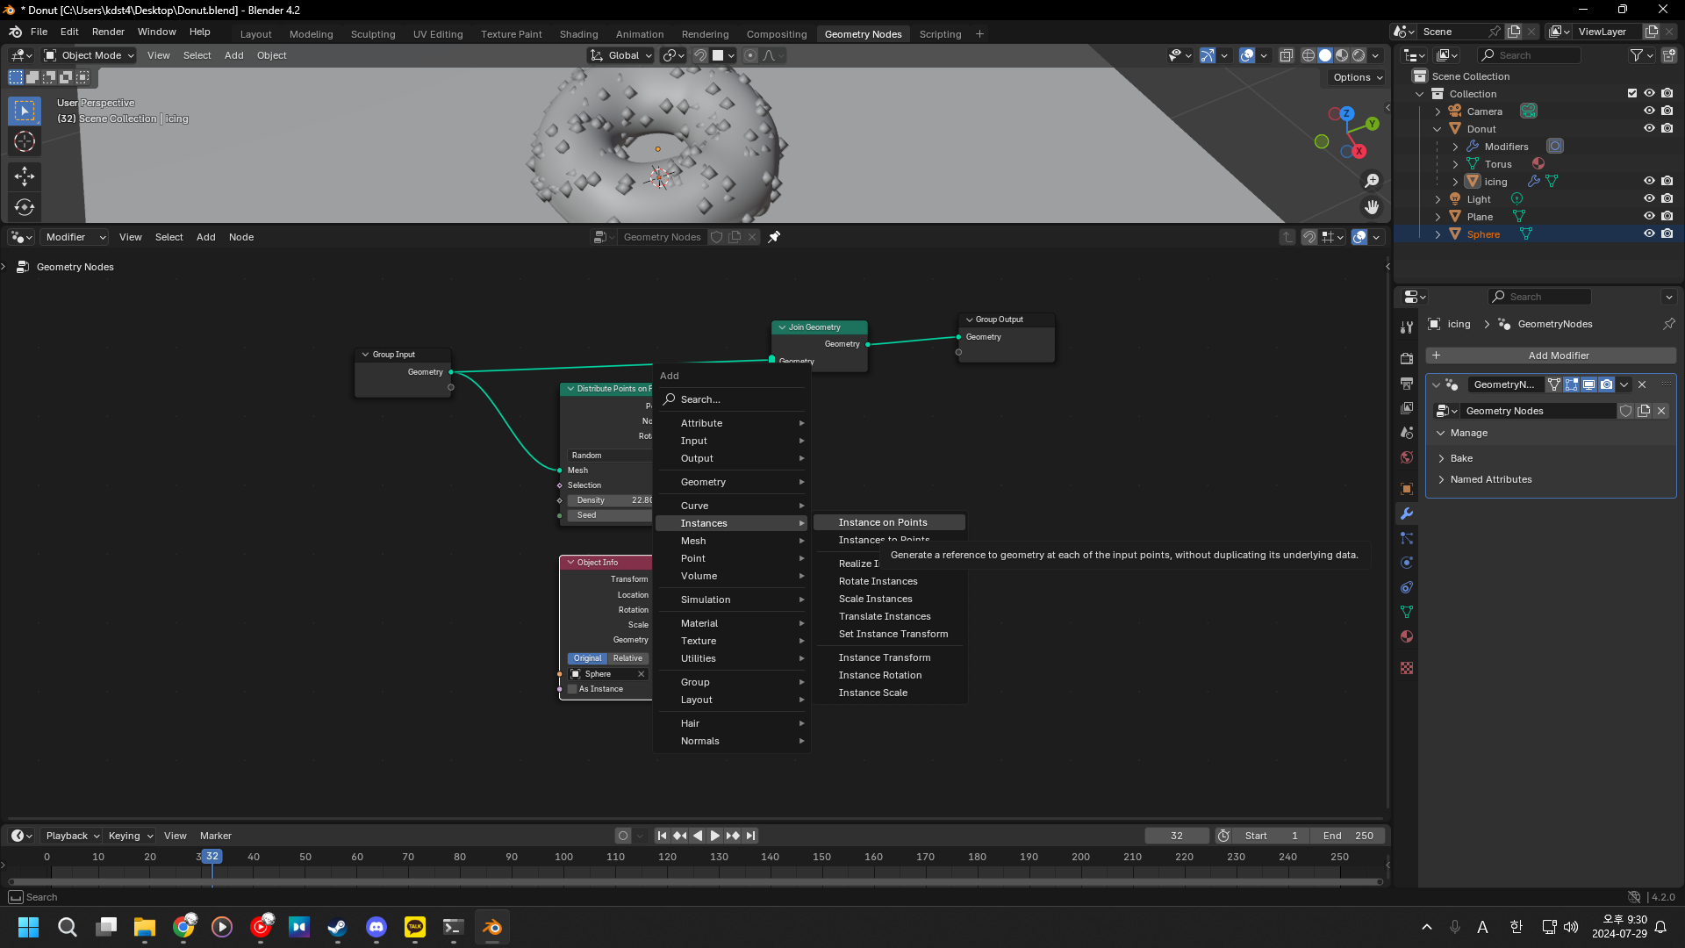Select solid viewport shading mode
1685x948 pixels.
[1325, 55]
